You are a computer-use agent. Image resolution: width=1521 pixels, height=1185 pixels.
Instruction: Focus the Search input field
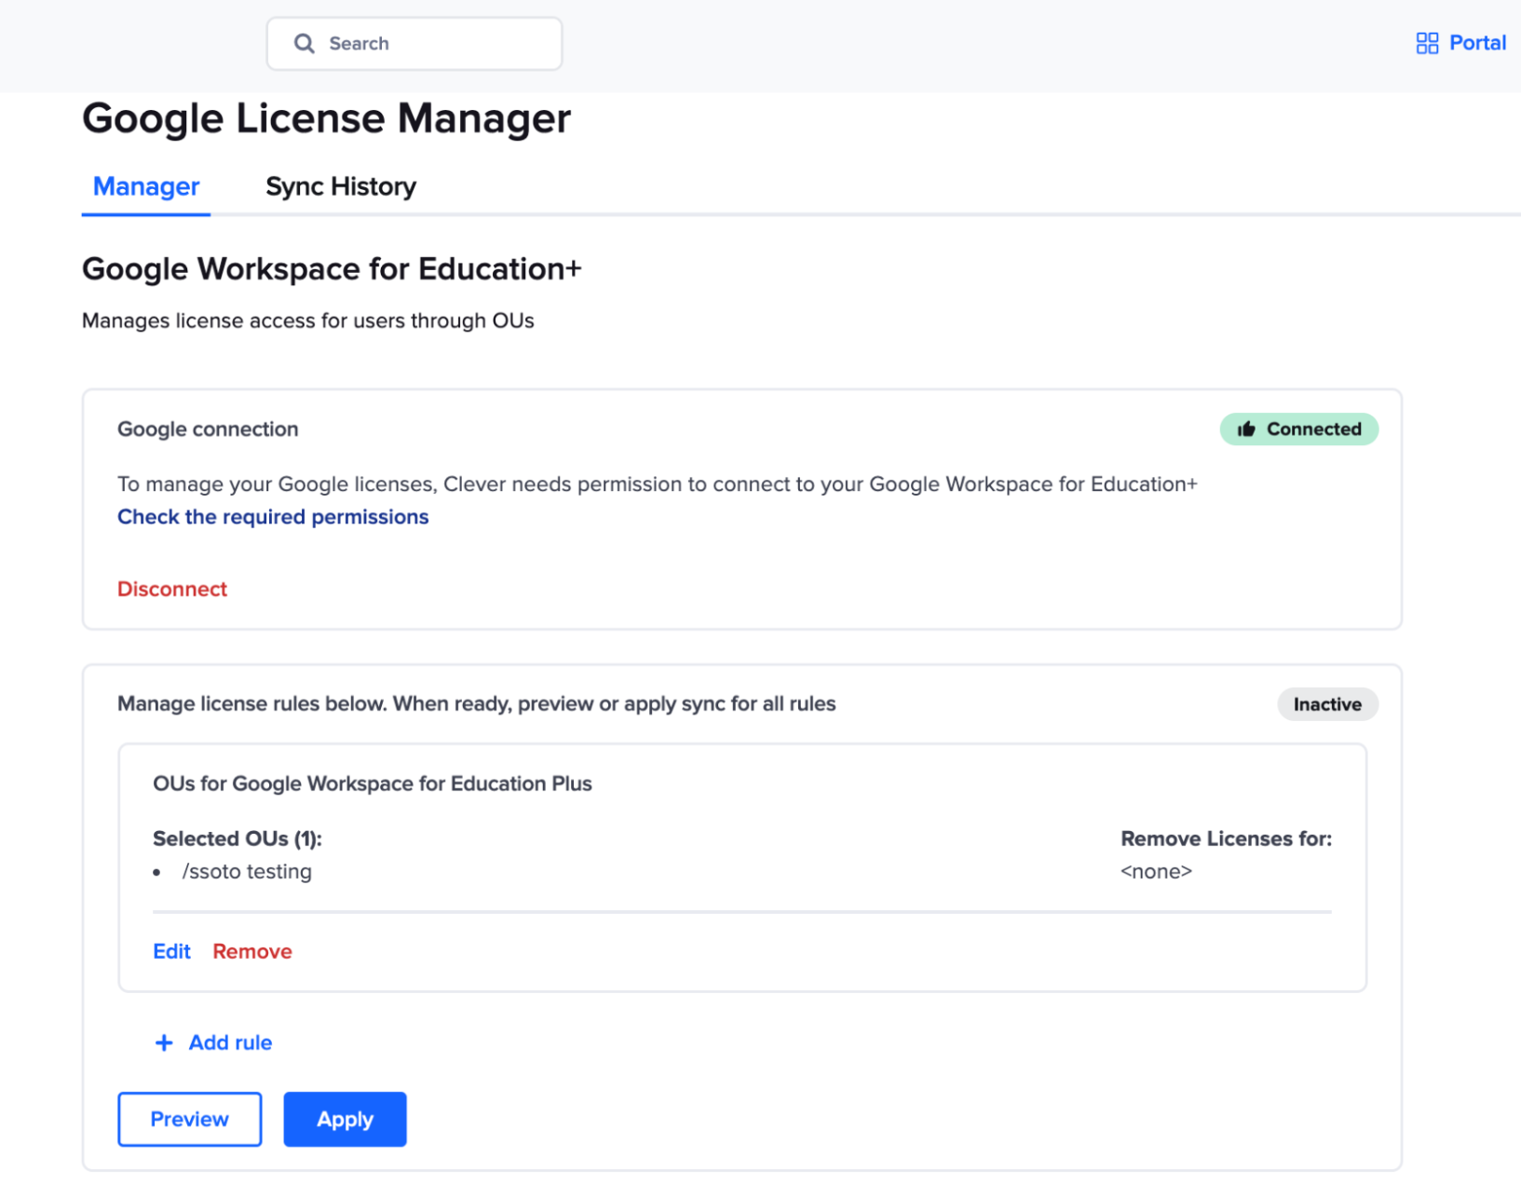414,44
